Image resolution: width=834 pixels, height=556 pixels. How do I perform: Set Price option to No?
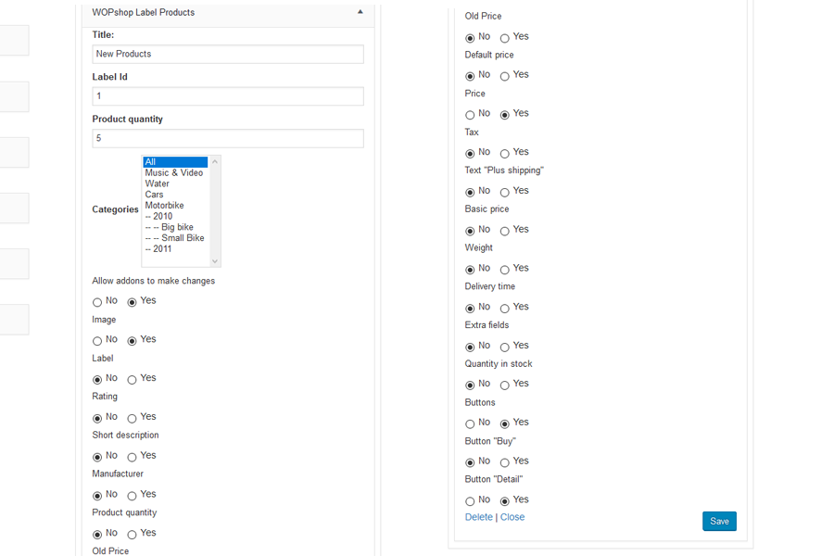click(x=470, y=115)
